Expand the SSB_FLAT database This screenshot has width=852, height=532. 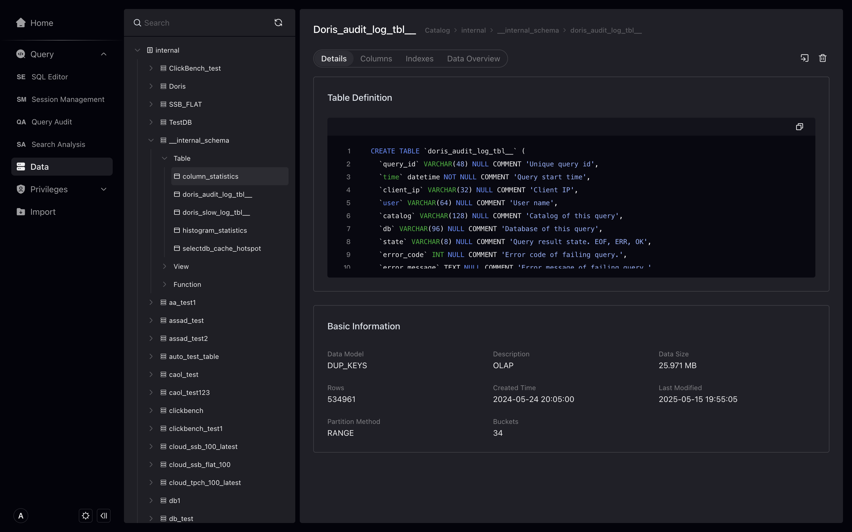151,104
